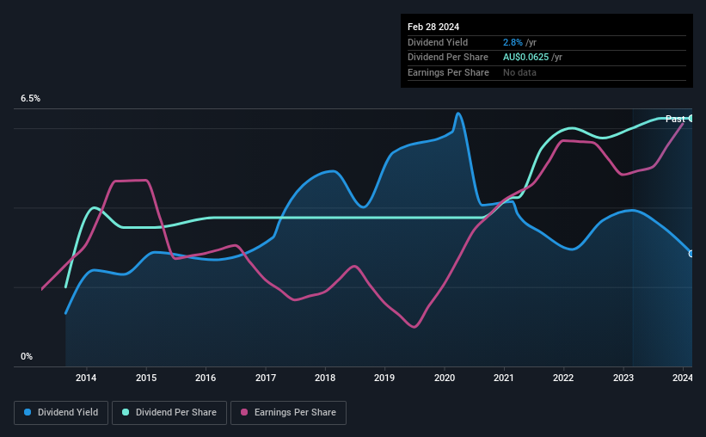This screenshot has width=706, height=437.
Task: Select the 2020 x-axis label
Action: click(445, 378)
